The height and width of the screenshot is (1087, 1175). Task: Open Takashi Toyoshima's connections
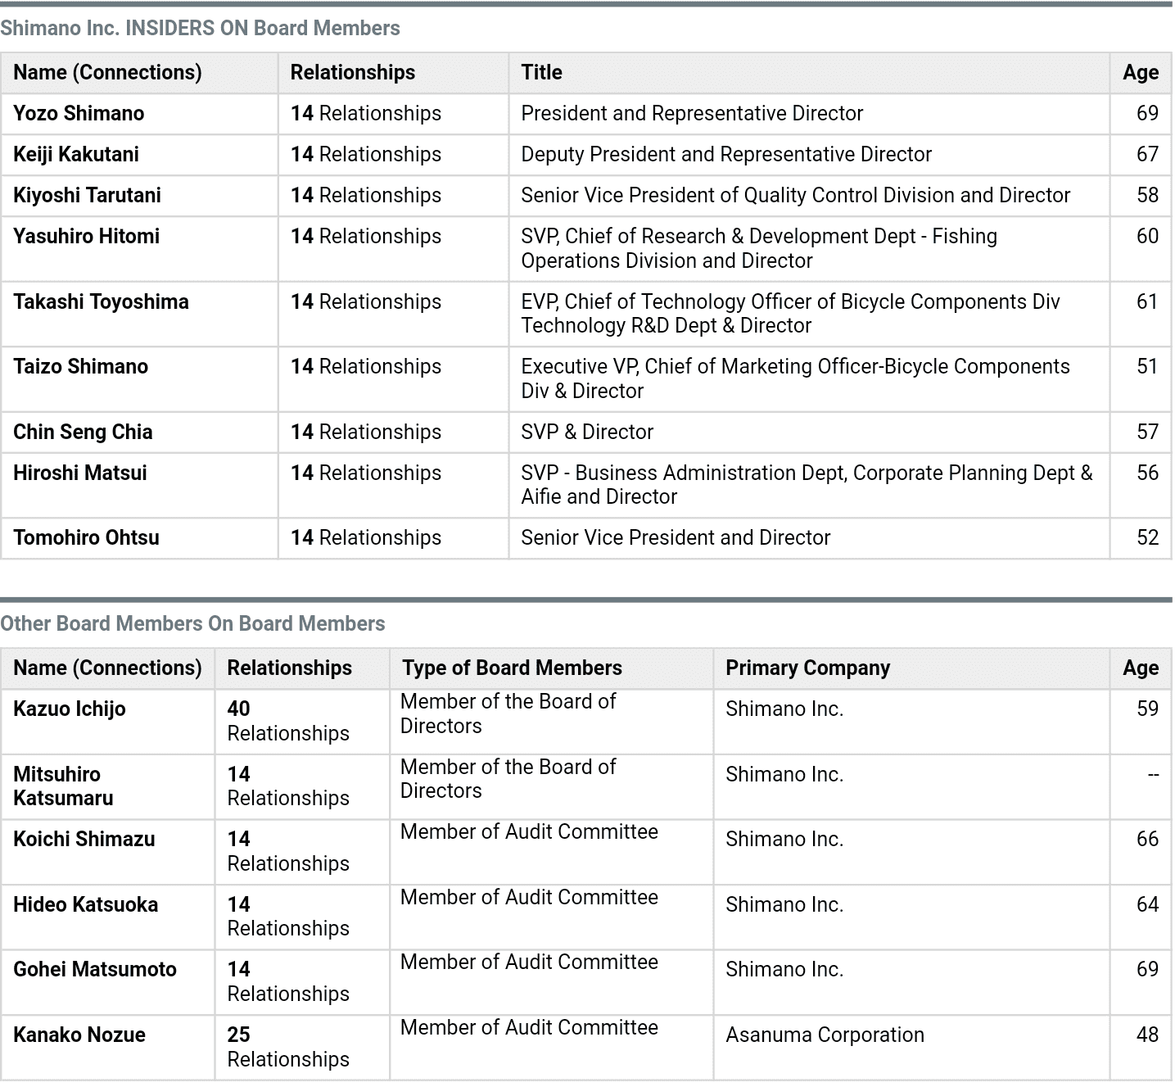point(101,302)
